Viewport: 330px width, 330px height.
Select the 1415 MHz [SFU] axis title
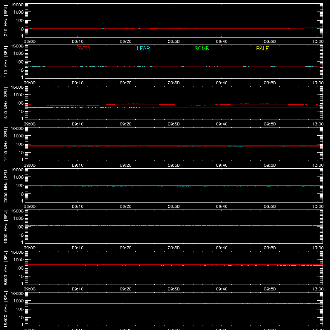(5, 144)
